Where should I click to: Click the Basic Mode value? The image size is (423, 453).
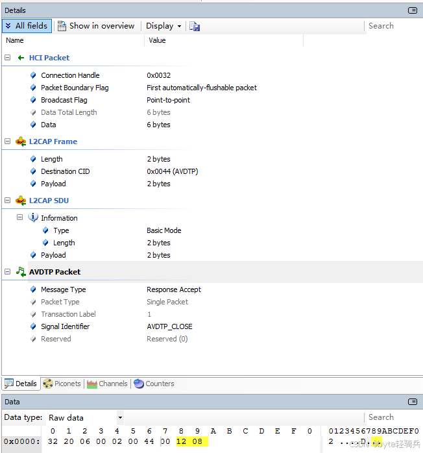163,230
